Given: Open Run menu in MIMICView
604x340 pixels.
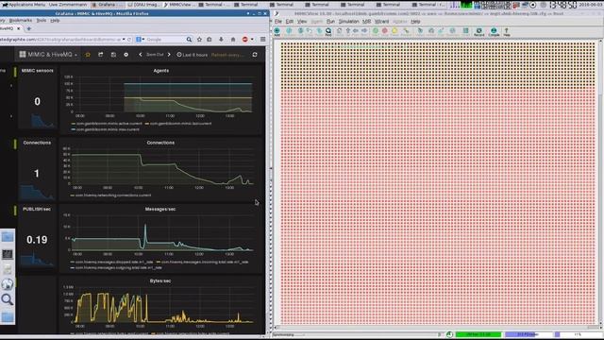Looking at the screenshot, I should click(x=330, y=22).
